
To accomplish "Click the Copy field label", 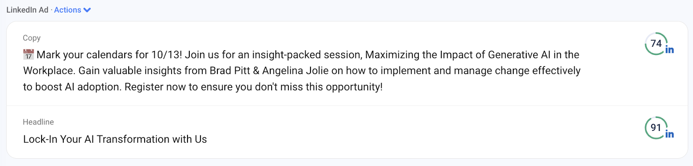I will [32, 38].
